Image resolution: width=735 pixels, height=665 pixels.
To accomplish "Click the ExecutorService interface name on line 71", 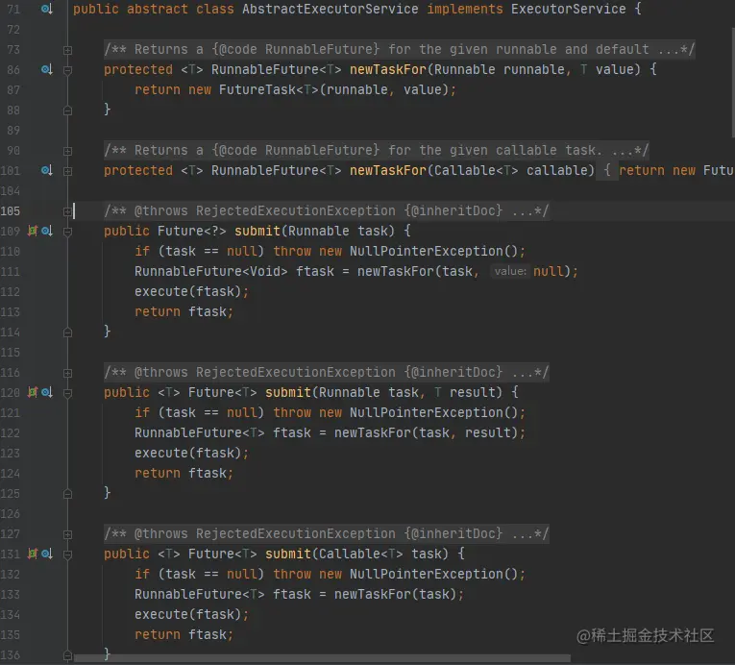I will point(568,9).
